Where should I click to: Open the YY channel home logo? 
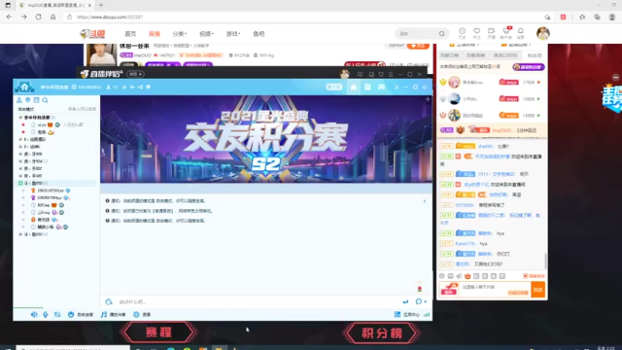(24, 87)
